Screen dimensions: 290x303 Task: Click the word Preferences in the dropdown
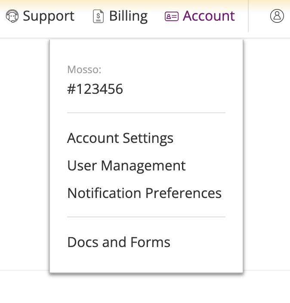(x=183, y=193)
